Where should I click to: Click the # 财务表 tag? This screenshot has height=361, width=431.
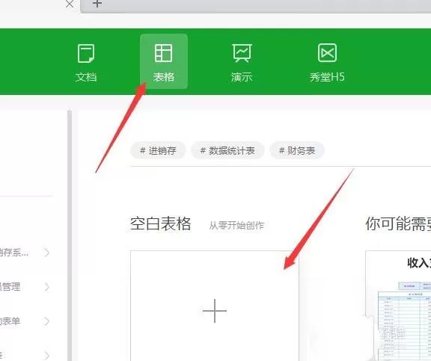[297, 150]
